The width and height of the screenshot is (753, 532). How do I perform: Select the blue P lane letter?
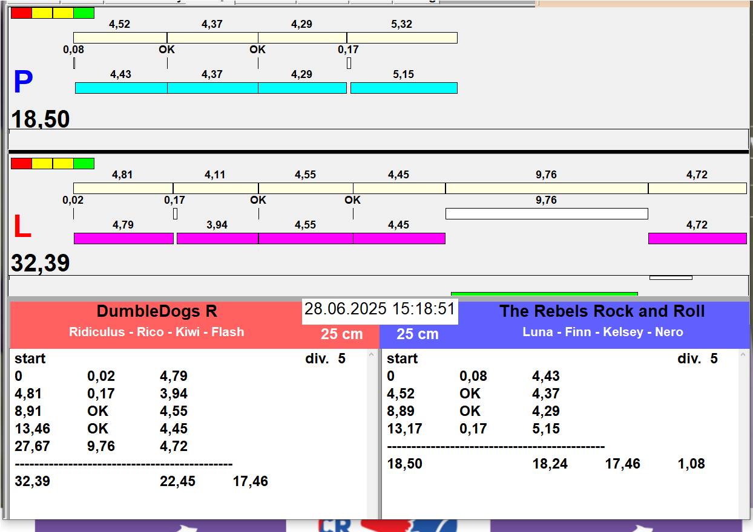(x=23, y=82)
